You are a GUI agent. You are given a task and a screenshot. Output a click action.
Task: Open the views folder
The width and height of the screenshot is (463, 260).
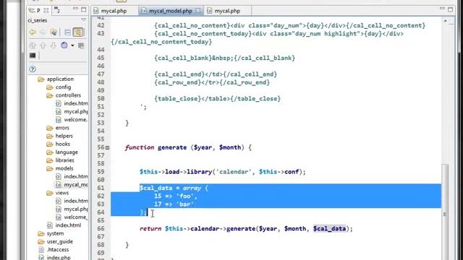click(61, 193)
